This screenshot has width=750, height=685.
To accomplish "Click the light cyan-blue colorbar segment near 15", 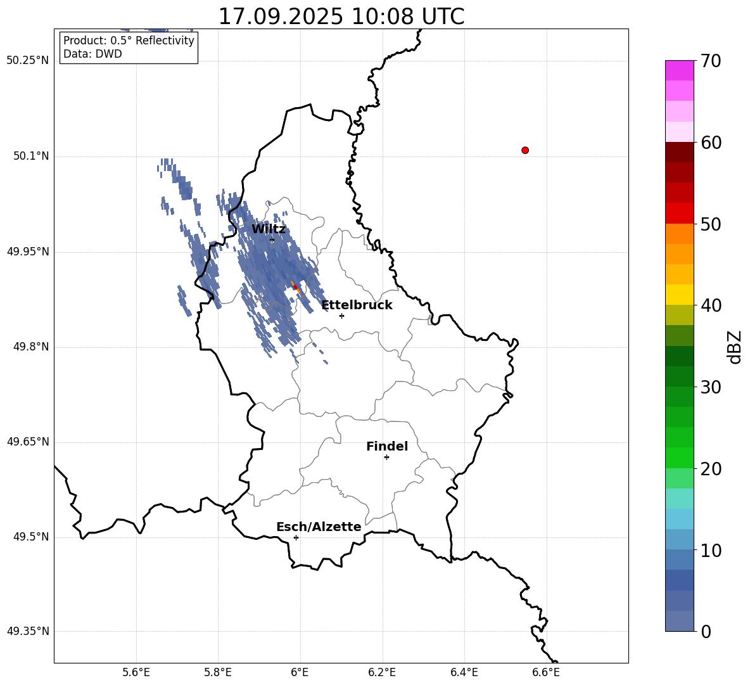I will coord(679,519).
